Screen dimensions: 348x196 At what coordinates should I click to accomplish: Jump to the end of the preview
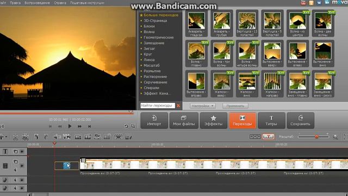tap(89, 126)
